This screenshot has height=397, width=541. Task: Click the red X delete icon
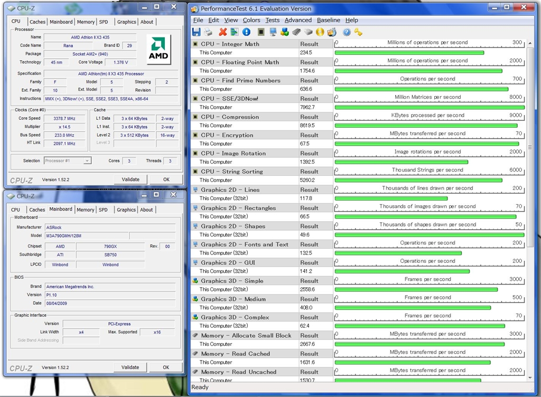coord(223,32)
